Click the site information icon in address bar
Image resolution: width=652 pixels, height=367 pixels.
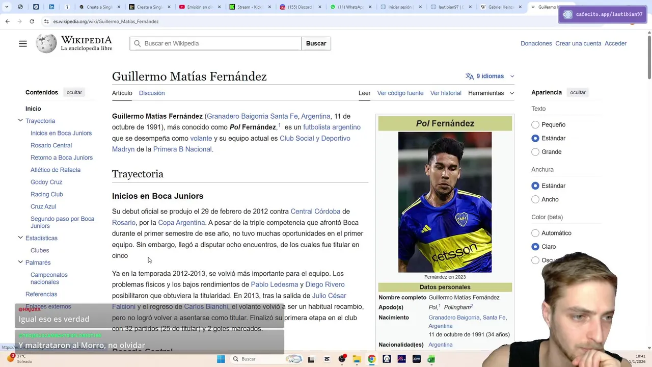[x=46, y=21]
